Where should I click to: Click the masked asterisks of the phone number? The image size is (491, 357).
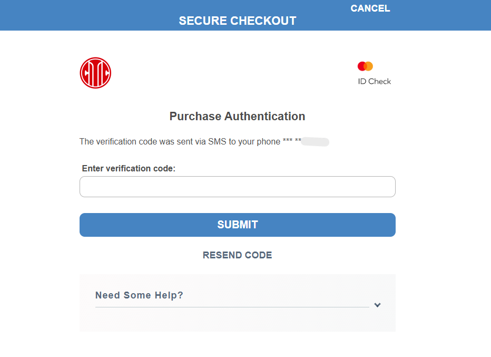coord(292,140)
